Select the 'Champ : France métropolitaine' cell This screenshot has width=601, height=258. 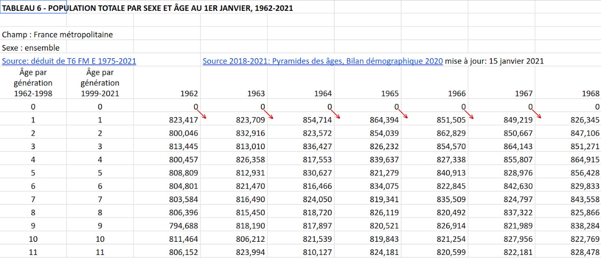(x=57, y=35)
